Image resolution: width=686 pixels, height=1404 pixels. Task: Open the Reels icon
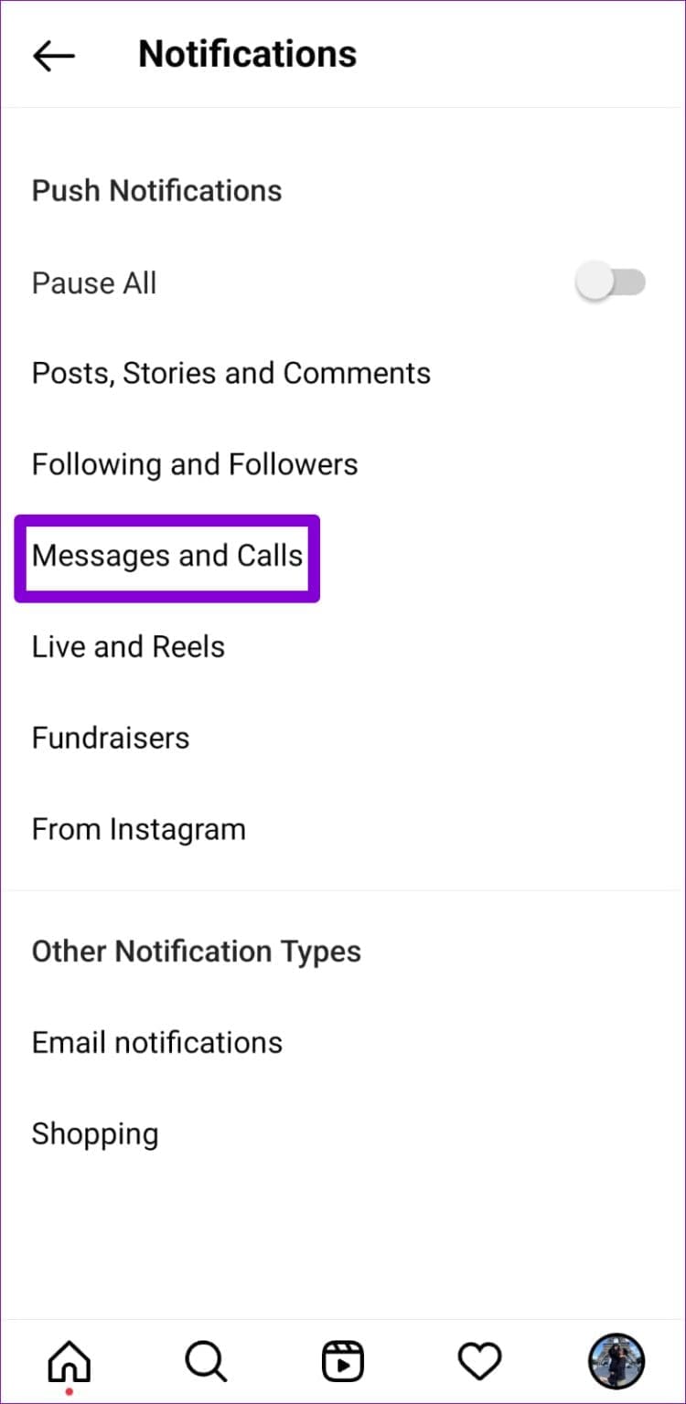(x=343, y=1360)
